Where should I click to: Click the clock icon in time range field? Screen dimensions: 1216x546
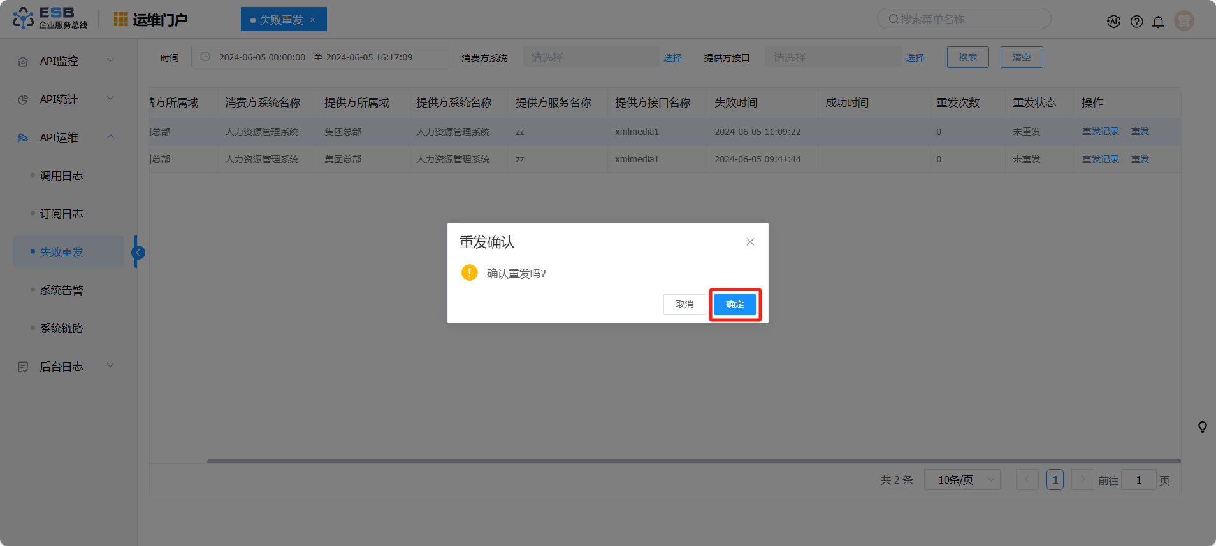(x=205, y=57)
